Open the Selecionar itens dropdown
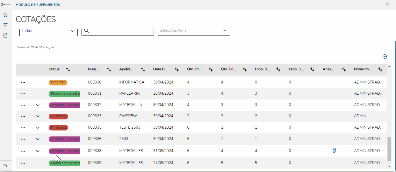The width and height of the screenshot is (396, 172). pyautogui.click(x=194, y=30)
